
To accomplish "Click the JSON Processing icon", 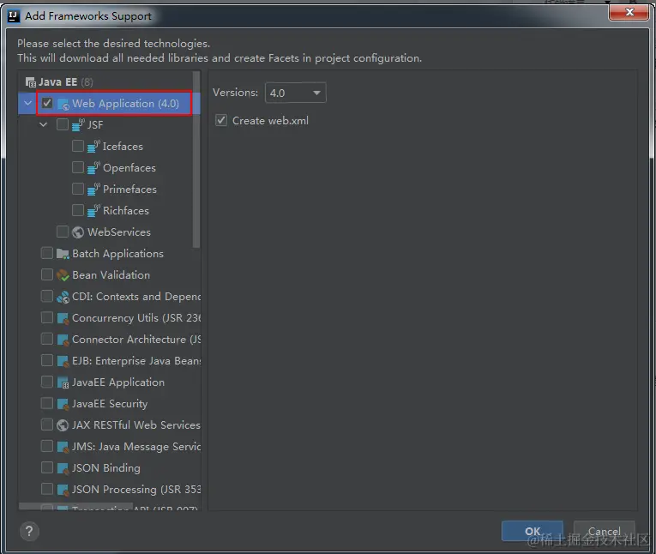I will (63, 490).
